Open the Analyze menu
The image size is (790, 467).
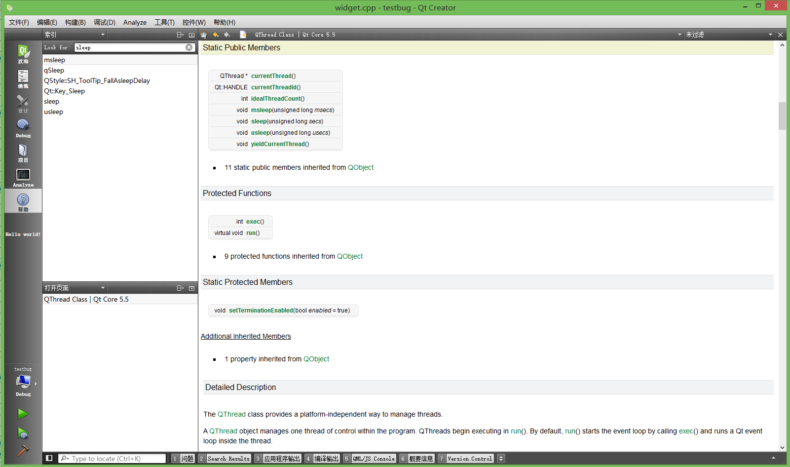point(135,22)
